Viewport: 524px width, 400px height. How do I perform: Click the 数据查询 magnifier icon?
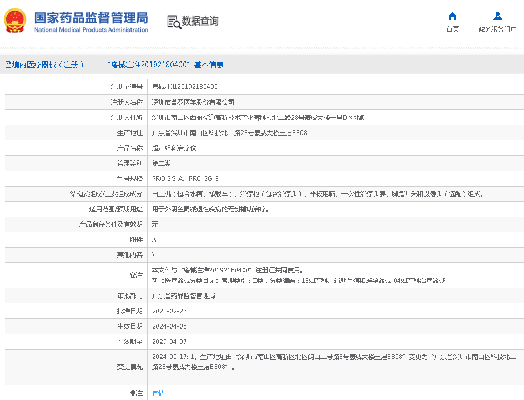174,22
